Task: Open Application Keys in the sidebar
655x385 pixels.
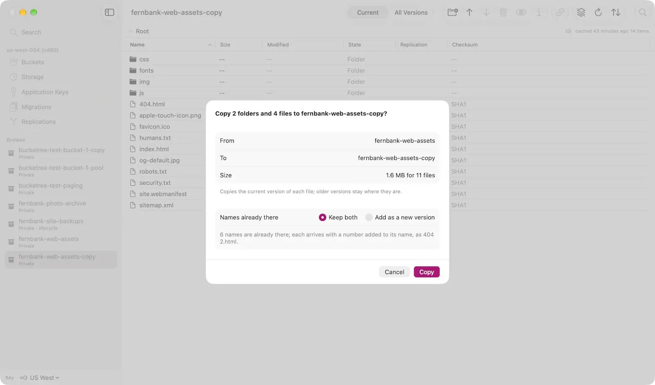Action: 61,92
